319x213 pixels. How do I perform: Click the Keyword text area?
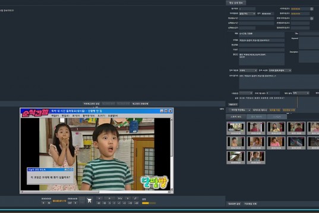click(309, 43)
